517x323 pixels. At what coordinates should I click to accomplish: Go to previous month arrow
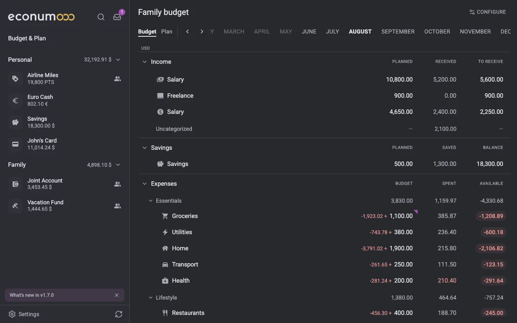[x=187, y=31]
